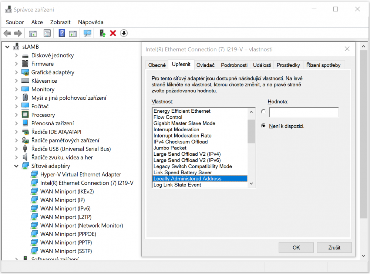The height and width of the screenshot is (274, 370).
Task: Click the update driver icon with green arrow
Action: click(103, 33)
